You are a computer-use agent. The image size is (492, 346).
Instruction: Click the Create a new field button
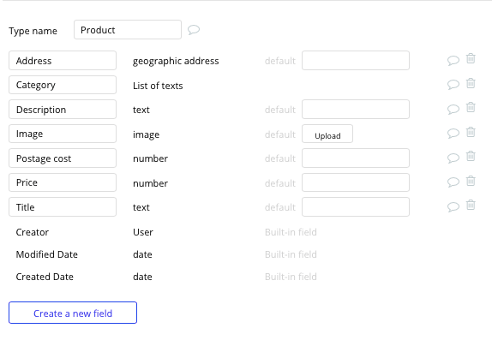[x=73, y=313]
